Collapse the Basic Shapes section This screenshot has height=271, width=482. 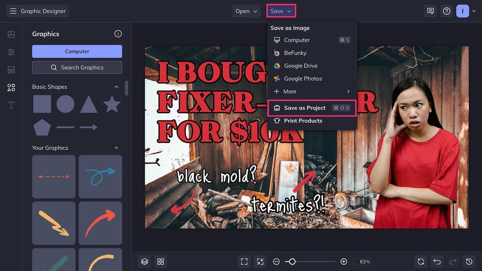pyautogui.click(x=116, y=87)
